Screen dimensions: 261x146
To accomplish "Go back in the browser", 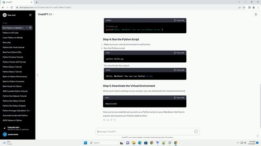I will click(x=3, y=7).
